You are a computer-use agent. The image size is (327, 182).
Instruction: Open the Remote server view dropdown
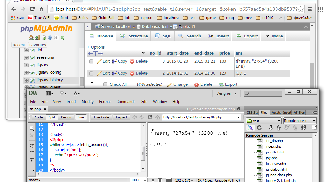coord(300,121)
